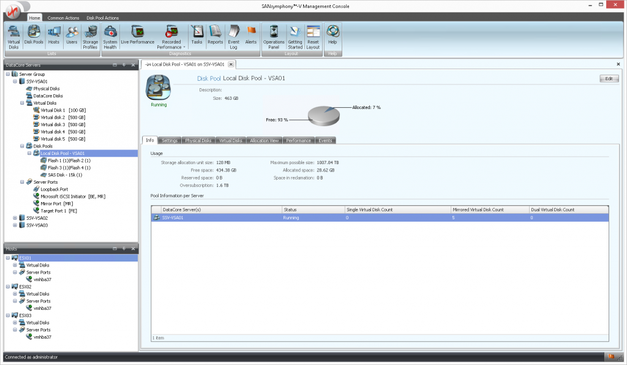Click the Edit button

coord(609,79)
